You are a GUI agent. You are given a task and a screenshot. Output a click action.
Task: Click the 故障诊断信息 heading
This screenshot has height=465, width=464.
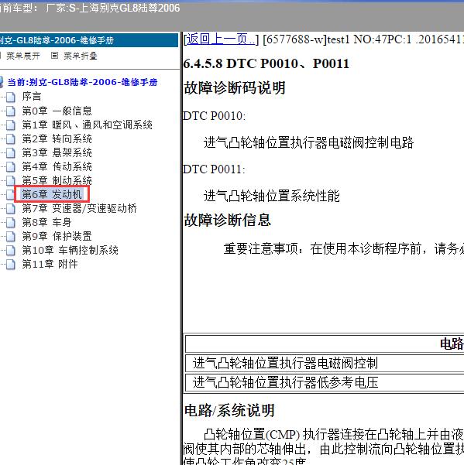click(227, 220)
